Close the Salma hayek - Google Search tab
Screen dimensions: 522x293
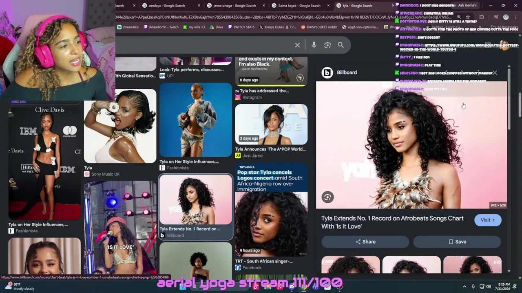pos(328,5)
